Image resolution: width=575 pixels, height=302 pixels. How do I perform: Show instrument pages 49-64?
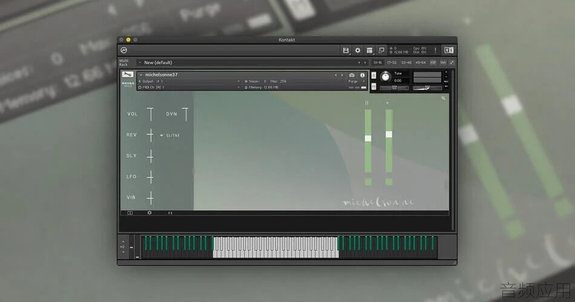420,63
